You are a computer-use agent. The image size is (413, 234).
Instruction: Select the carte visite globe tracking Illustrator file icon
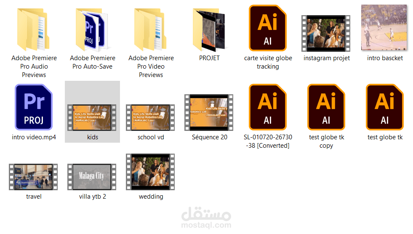click(x=268, y=28)
